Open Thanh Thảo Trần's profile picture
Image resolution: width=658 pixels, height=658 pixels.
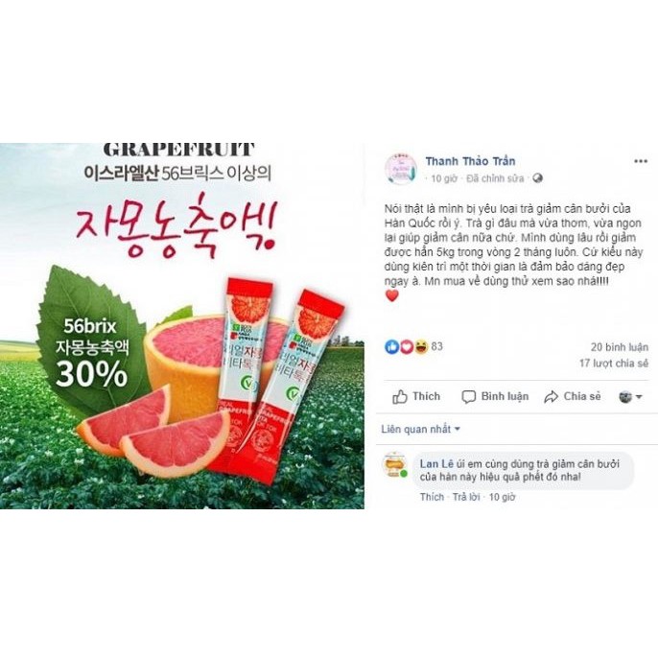tap(401, 170)
